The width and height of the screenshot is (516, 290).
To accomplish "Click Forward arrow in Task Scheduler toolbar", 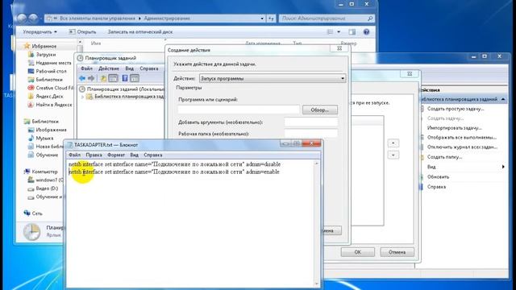I will click(x=91, y=78).
